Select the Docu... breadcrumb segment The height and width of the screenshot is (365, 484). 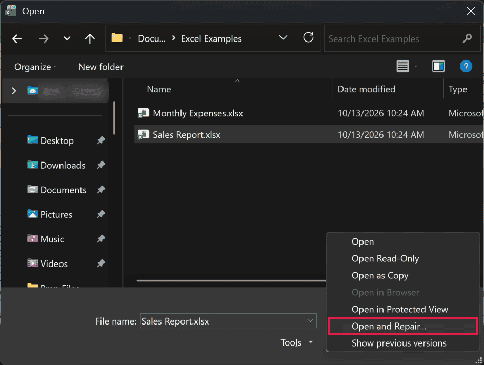coord(152,38)
